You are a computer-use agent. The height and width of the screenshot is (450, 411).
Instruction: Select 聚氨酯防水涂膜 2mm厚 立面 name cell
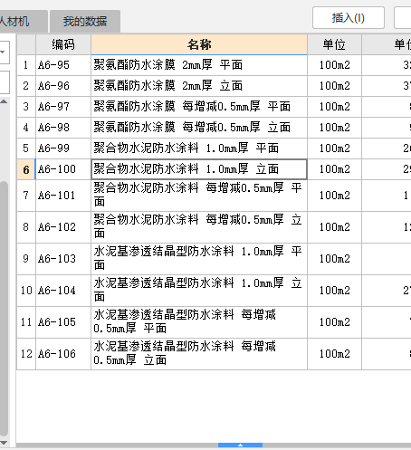[x=199, y=86]
